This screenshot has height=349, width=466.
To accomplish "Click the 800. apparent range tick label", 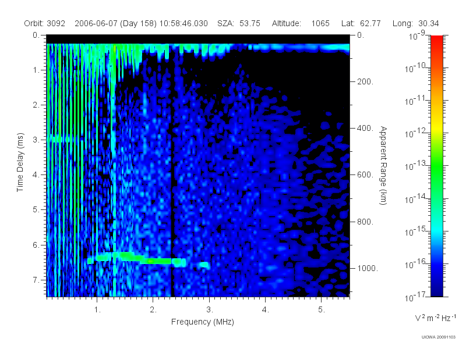I will pyautogui.click(x=365, y=222).
